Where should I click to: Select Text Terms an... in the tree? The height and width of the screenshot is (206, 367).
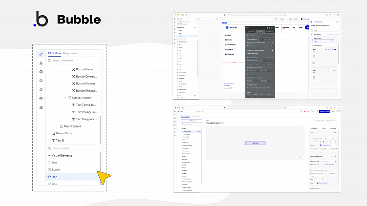pyautogui.click(x=84, y=105)
